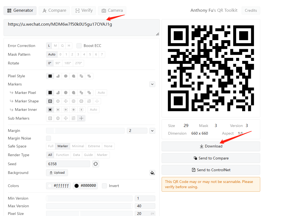Select dashed-box Marker Shape icon
Image resolution: width=289 pixels, height=216 pixels.
click(x=89, y=101)
